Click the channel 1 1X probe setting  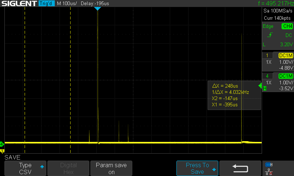point(269,62)
